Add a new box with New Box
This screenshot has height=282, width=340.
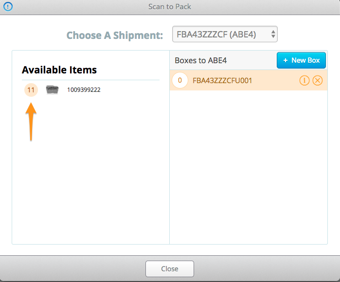301,60
